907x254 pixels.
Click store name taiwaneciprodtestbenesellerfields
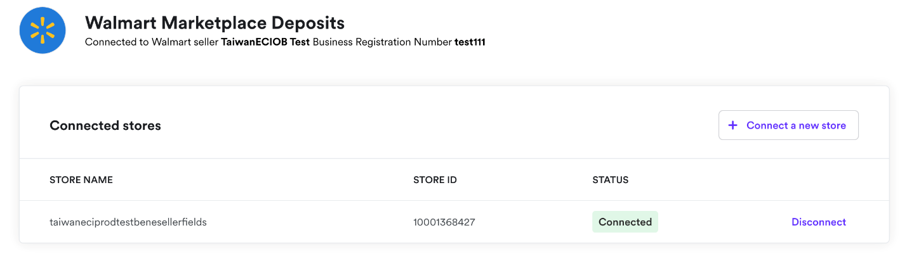(x=128, y=222)
